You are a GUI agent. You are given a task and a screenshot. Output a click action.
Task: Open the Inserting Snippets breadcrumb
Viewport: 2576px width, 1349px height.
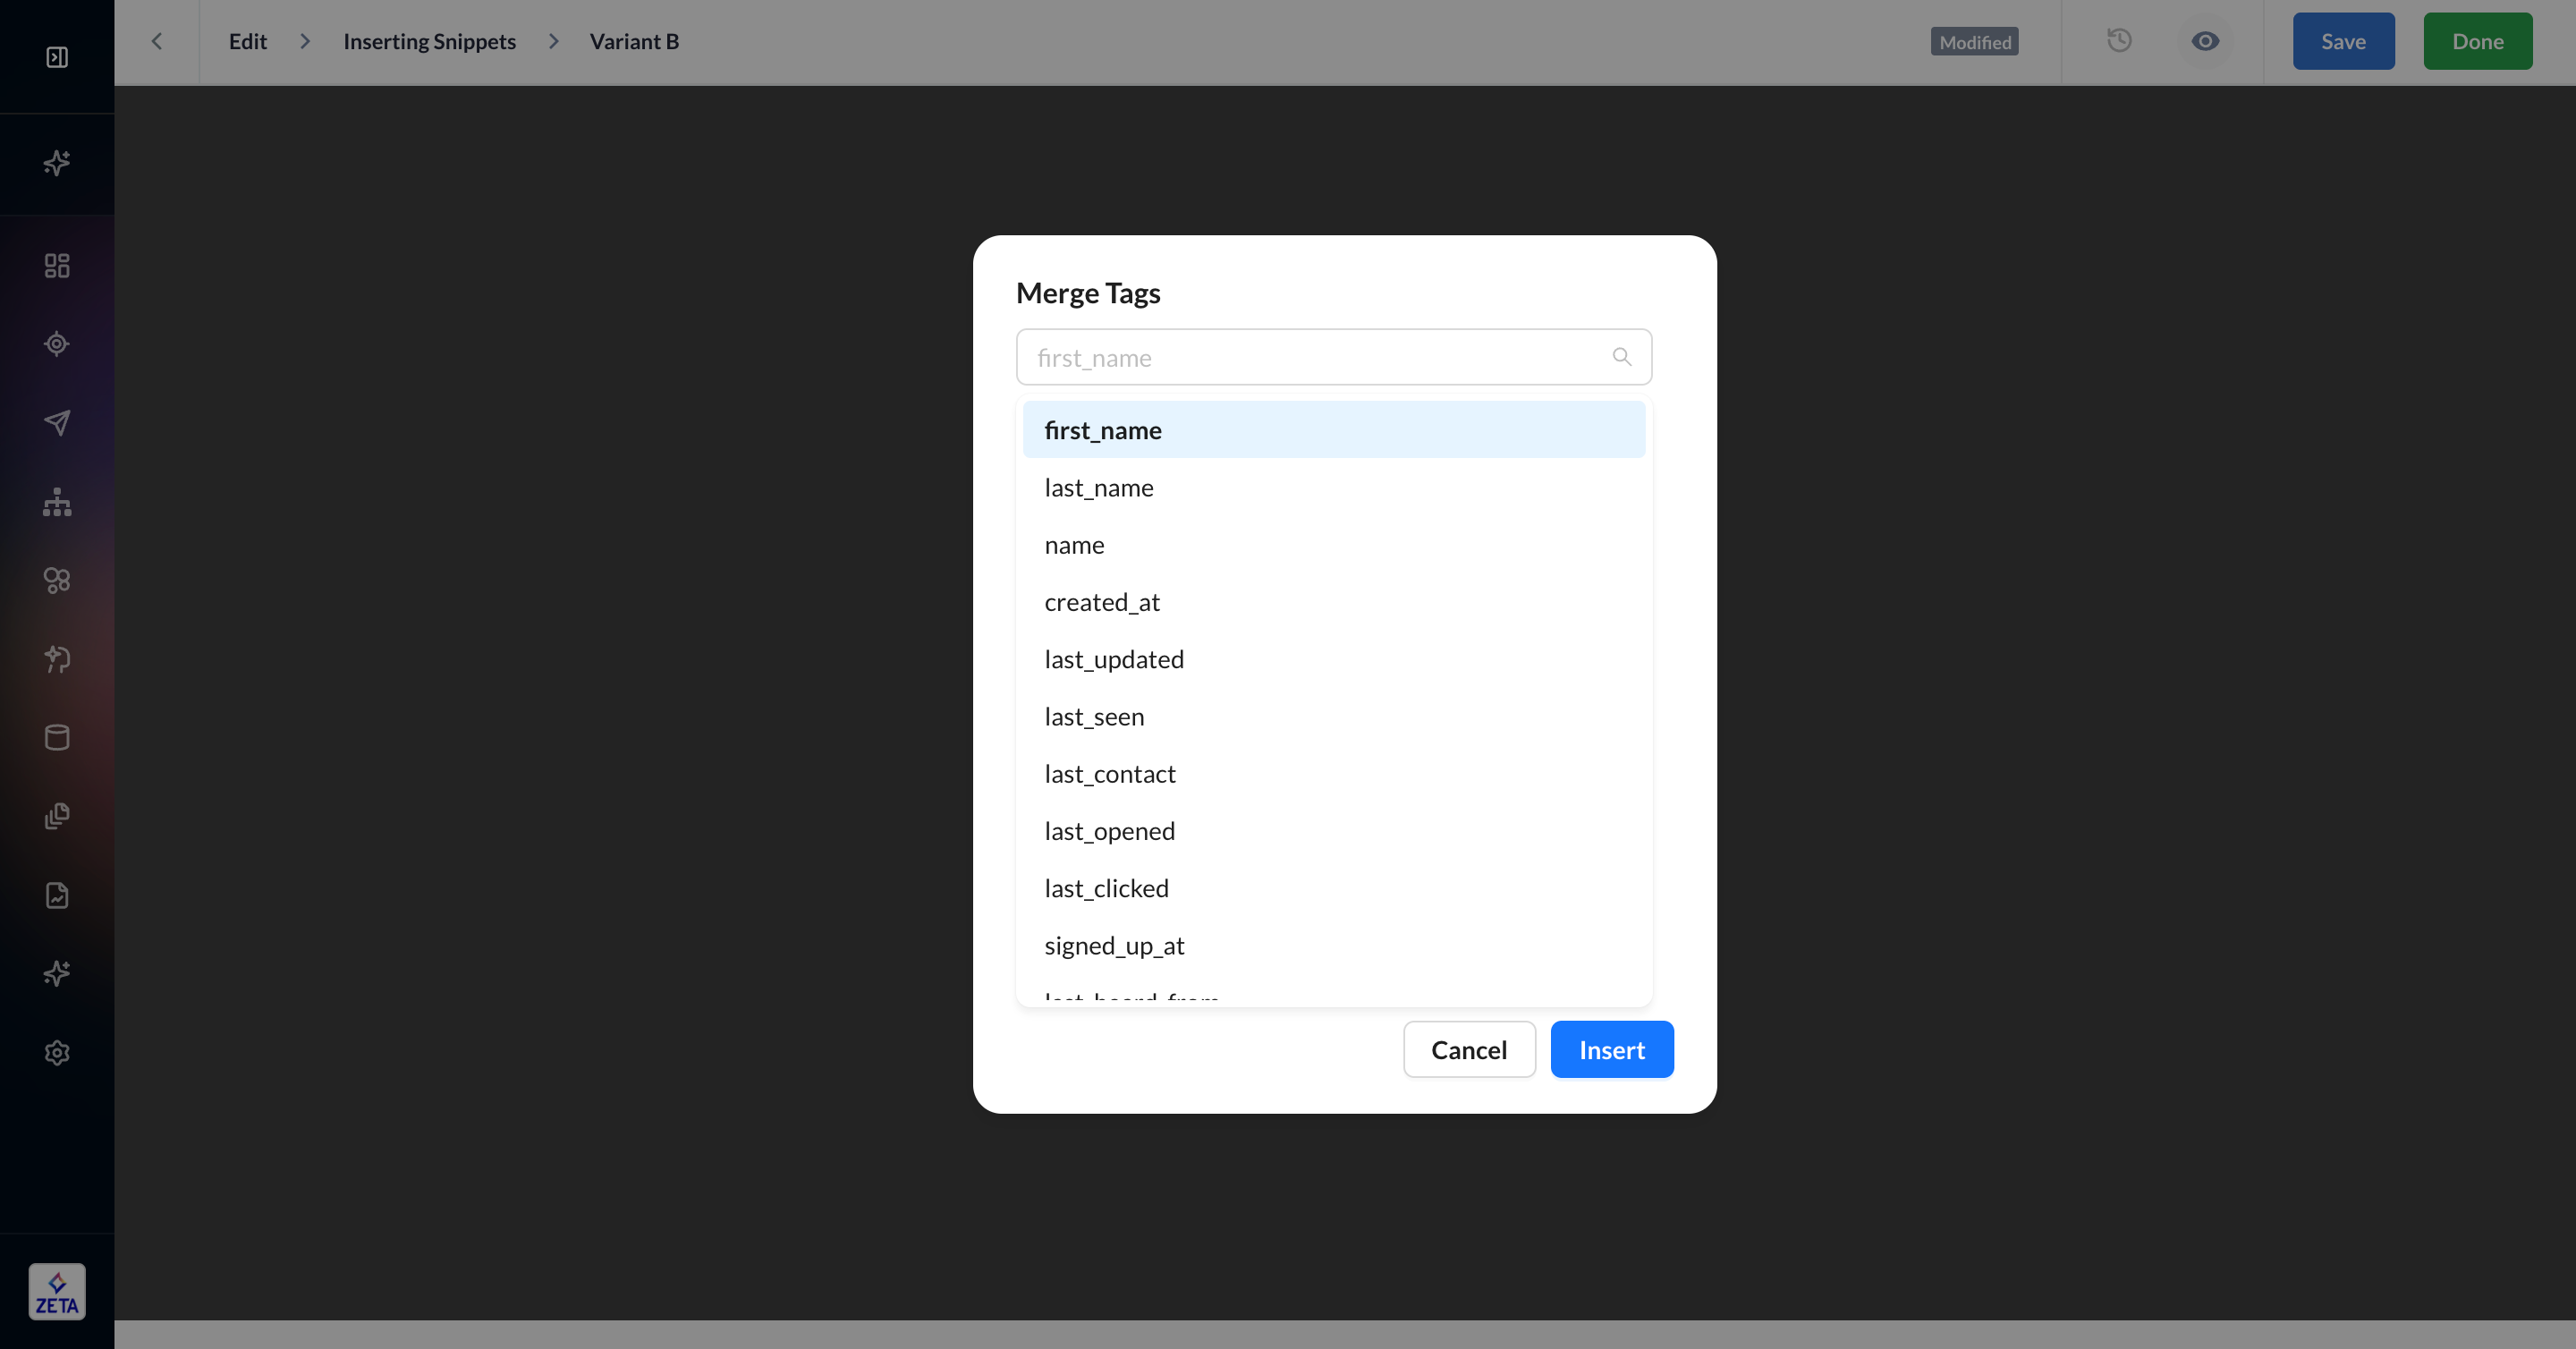click(429, 41)
